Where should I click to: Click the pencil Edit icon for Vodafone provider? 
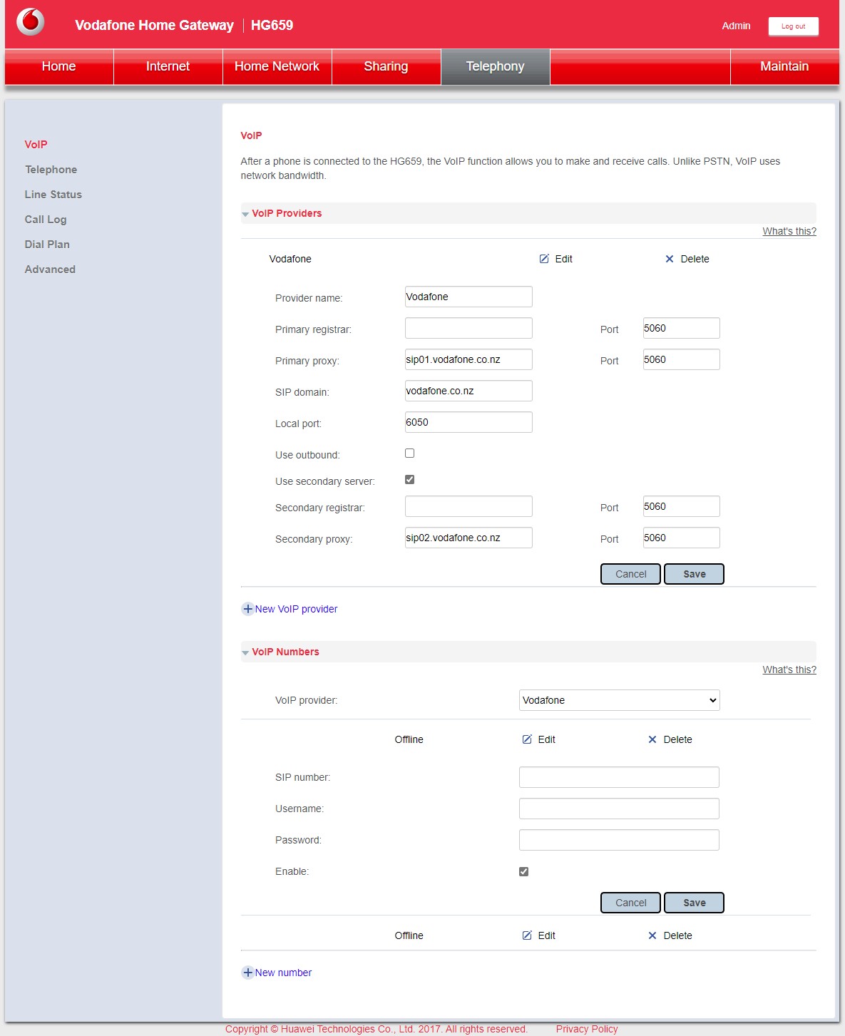coord(544,259)
